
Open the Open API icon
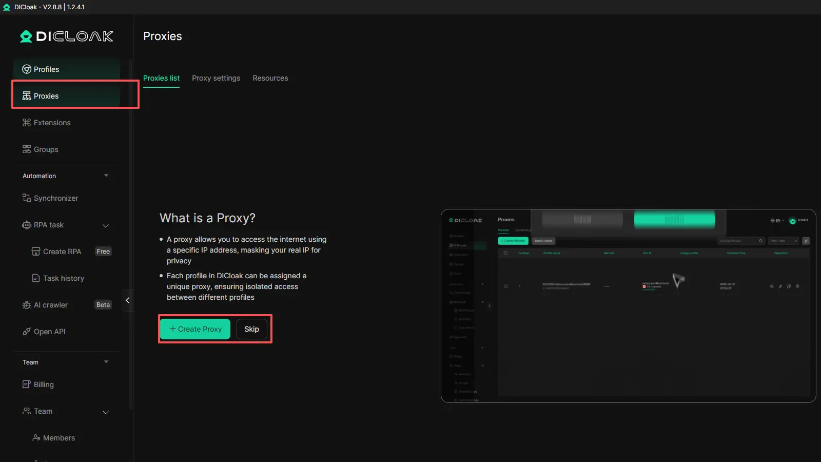pyautogui.click(x=27, y=332)
